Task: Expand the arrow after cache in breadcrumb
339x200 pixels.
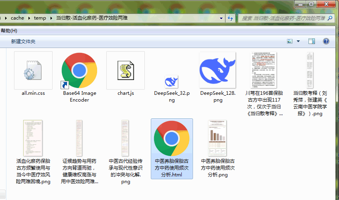Action: click(29, 18)
